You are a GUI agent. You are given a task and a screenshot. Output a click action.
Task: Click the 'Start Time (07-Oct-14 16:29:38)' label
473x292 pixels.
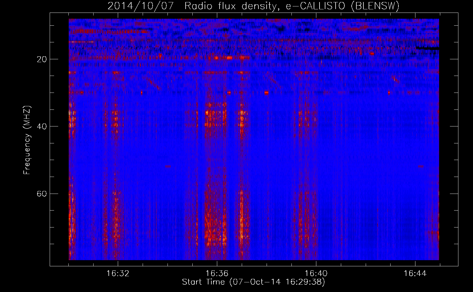(x=253, y=282)
